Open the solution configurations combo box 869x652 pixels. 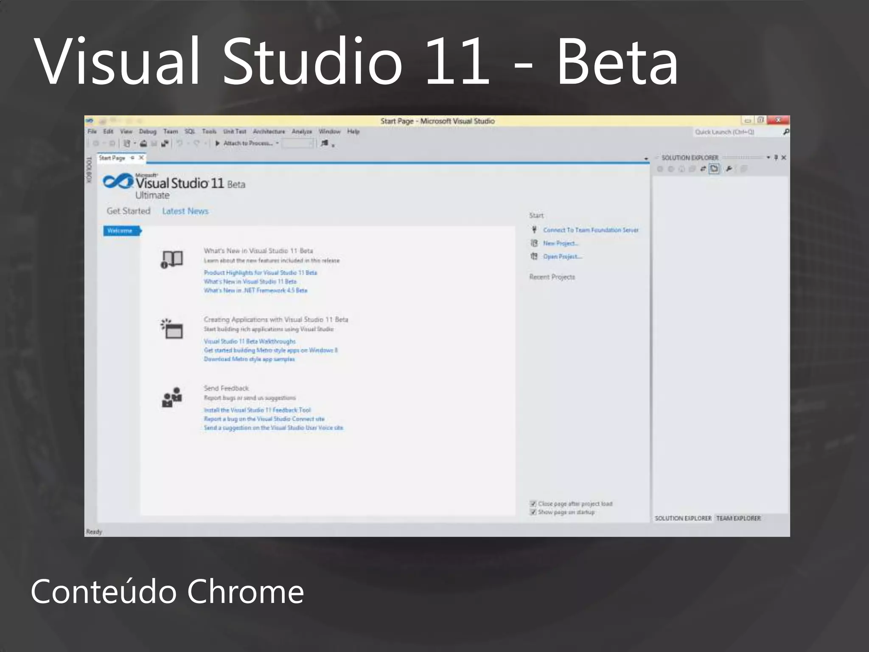point(298,143)
